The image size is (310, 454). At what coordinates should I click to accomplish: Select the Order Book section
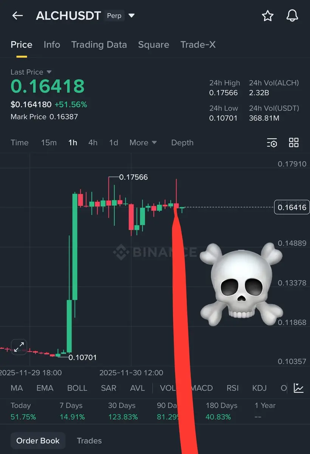(x=38, y=441)
